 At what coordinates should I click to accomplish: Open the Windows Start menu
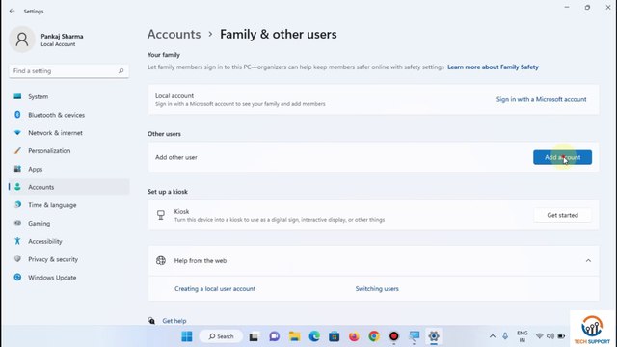(187, 336)
